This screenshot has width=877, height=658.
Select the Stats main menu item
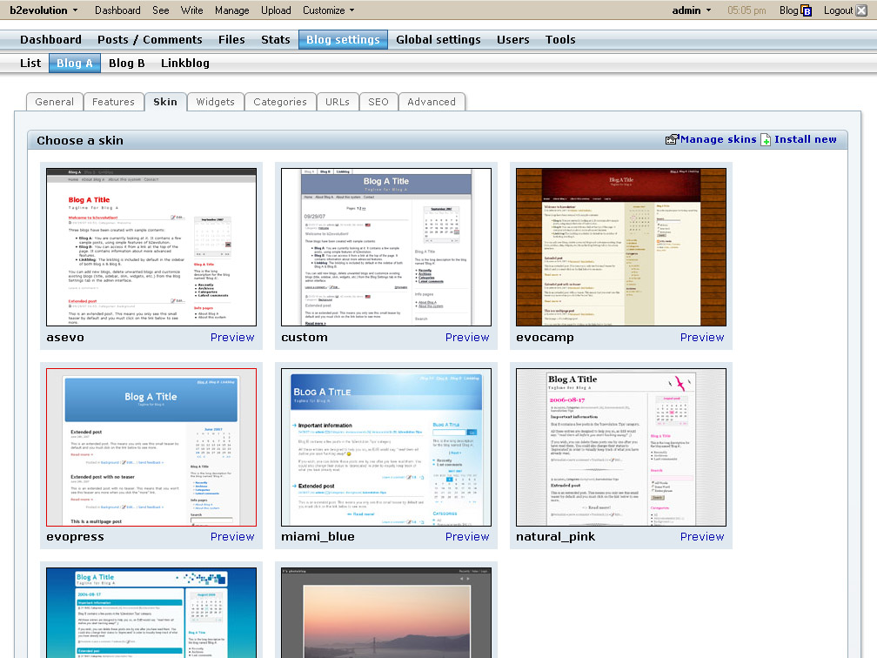pos(276,39)
